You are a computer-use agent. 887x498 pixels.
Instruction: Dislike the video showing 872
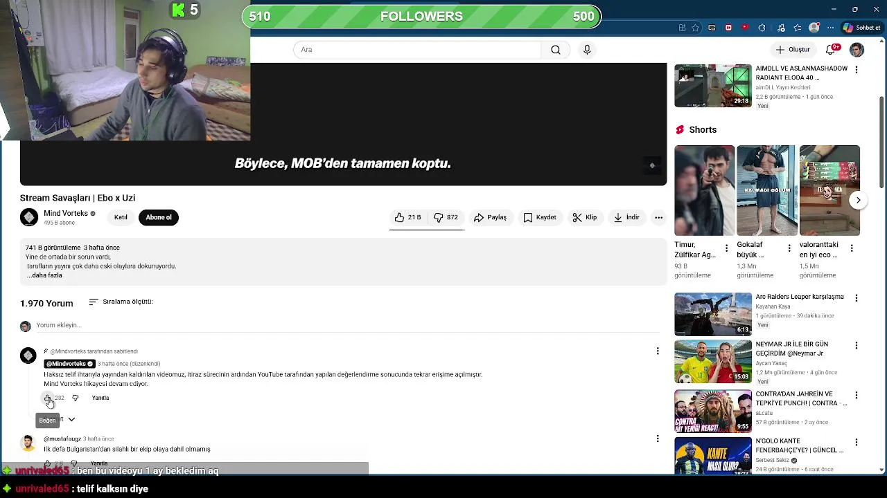click(x=446, y=217)
